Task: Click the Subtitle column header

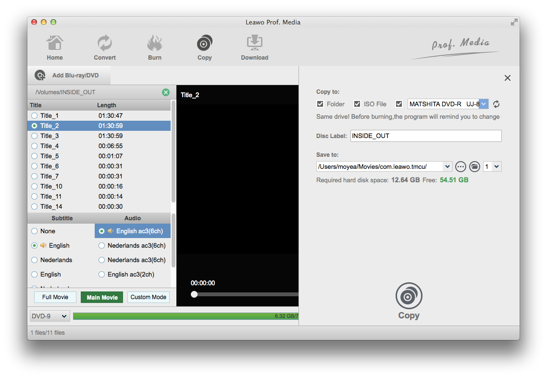Action: [x=62, y=218]
